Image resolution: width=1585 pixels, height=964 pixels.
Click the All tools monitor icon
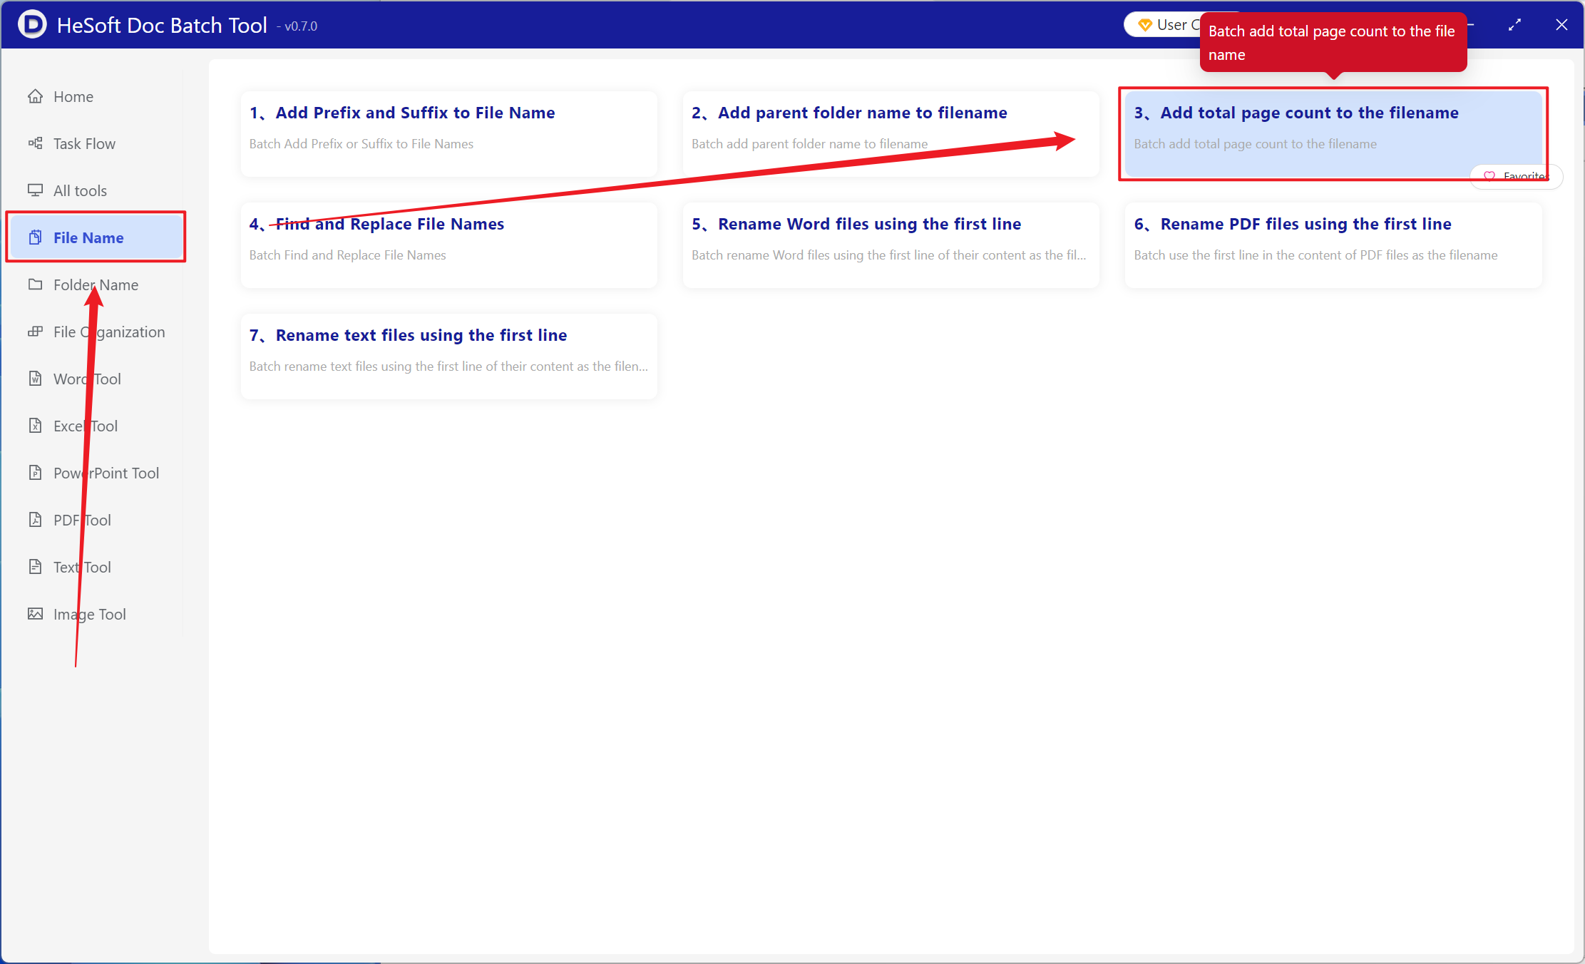coord(35,190)
